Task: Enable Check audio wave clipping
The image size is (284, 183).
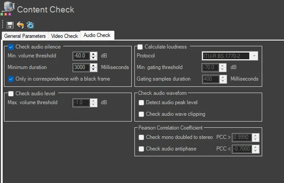Action: click(x=141, y=114)
